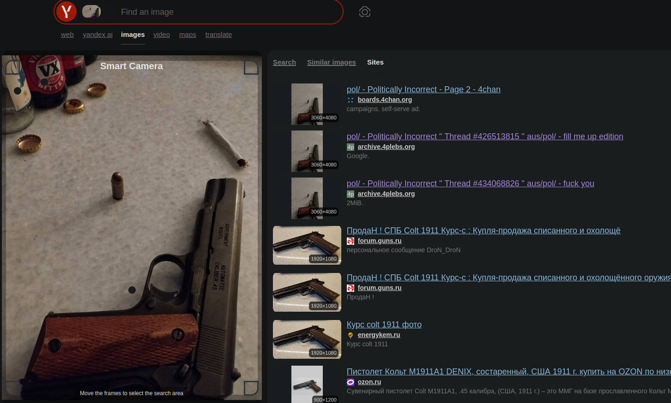The height and width of the screenshot is (403, 671).
Task: Open the thumbnail for the 4chan Page 2 result
Action: click(x=307, y=104)
